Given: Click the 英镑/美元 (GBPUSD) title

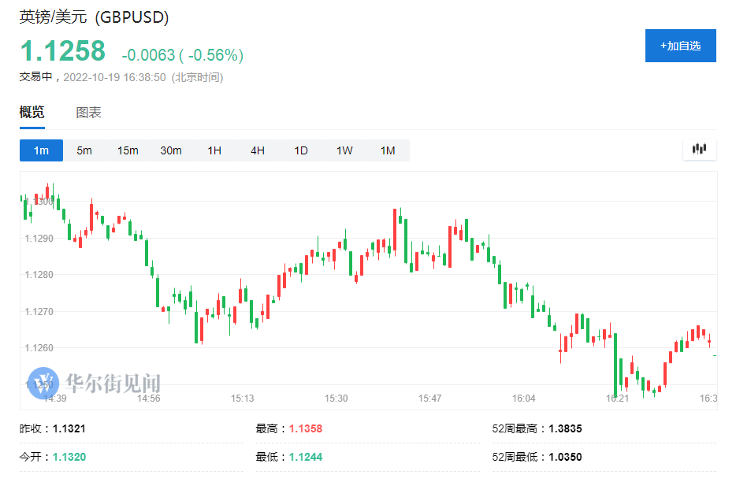Looking at the screenshot, I should 94,17.
